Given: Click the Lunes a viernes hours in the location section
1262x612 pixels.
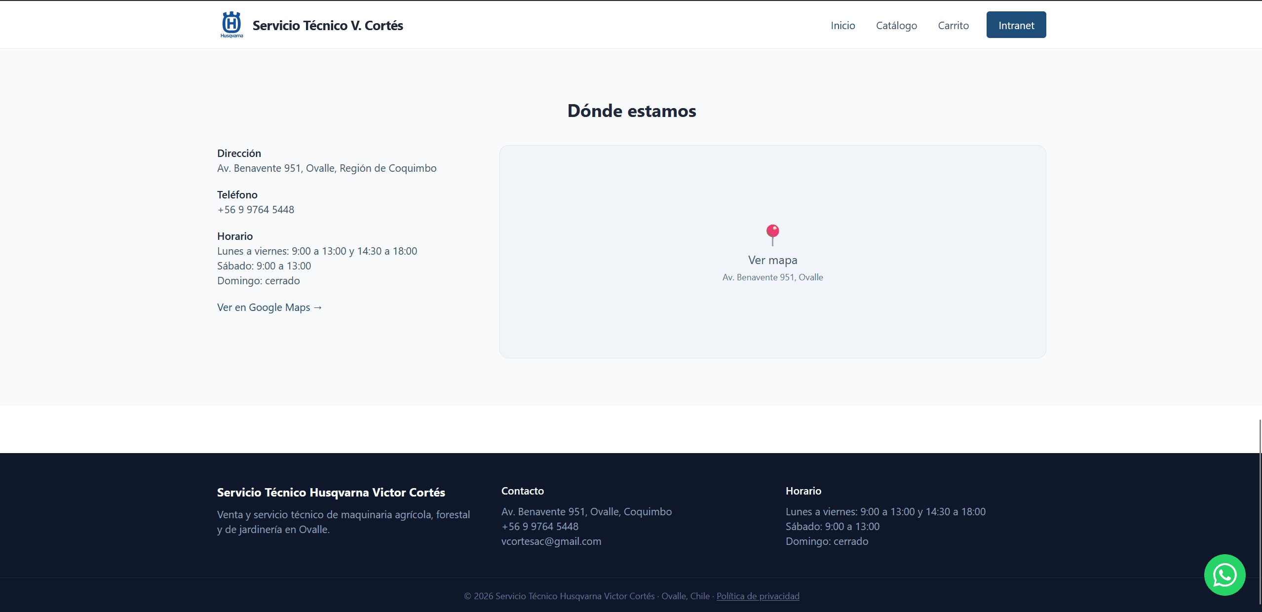Looking at the screenshot, I should (317, 251).
